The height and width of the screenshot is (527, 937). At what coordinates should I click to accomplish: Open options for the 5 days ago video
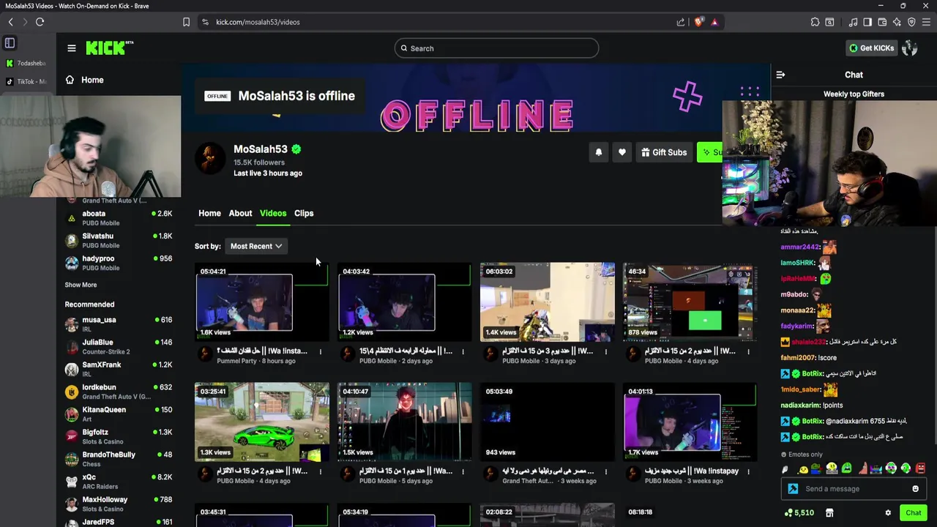point(463,471)
